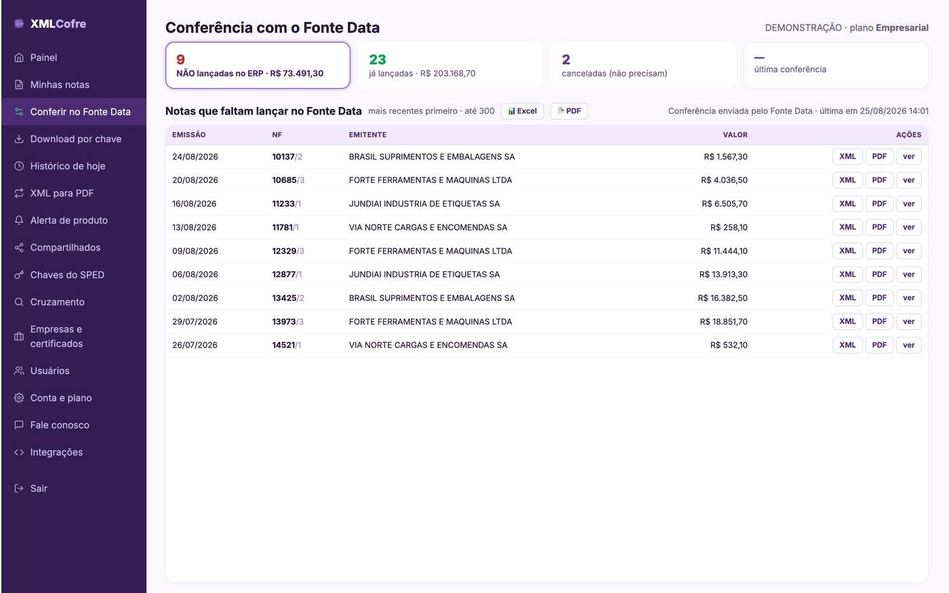Select Histórico de hoje menu item
Screen dimensions: 949x593
tap(74, 166)
